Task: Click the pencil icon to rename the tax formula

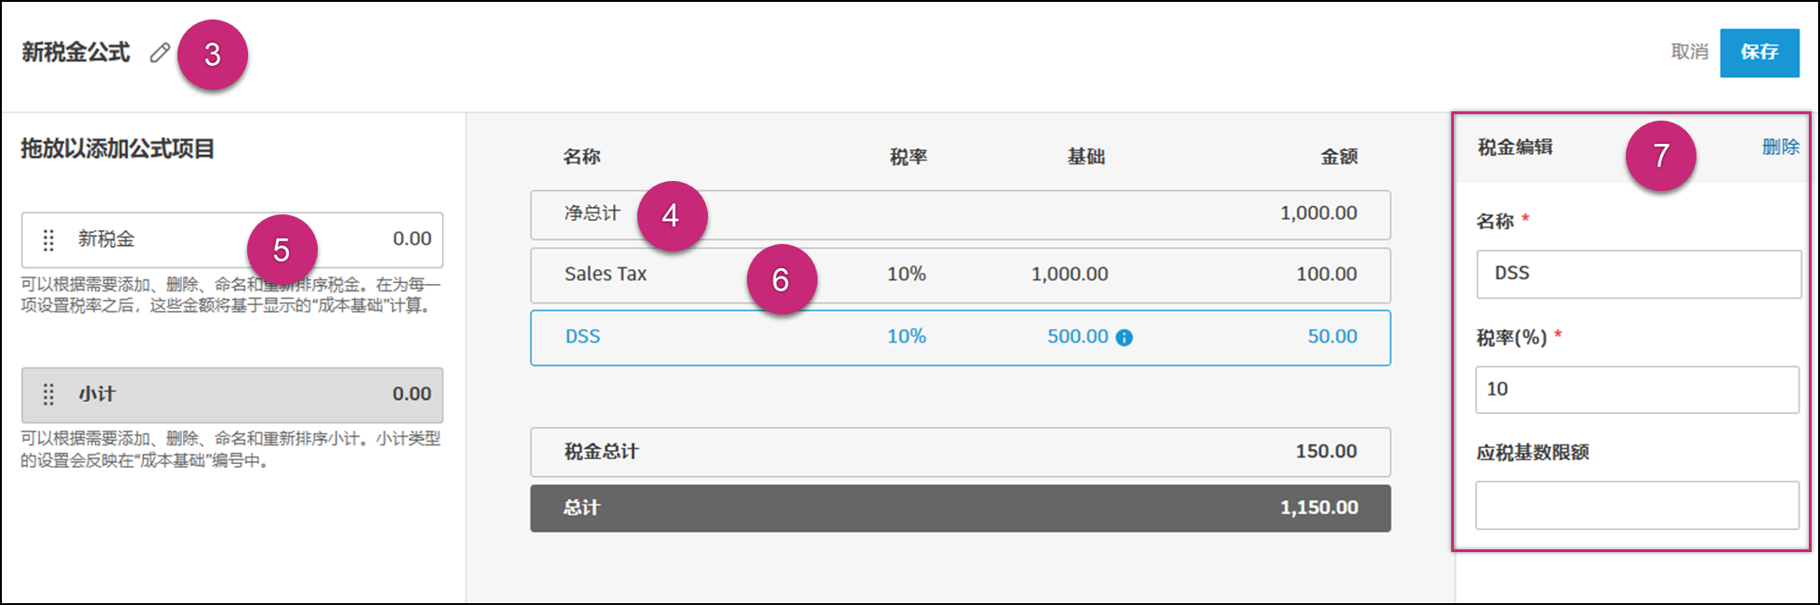Action: (158, 53)
